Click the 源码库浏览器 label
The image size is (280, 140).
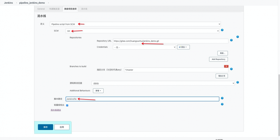pos(76,83)
